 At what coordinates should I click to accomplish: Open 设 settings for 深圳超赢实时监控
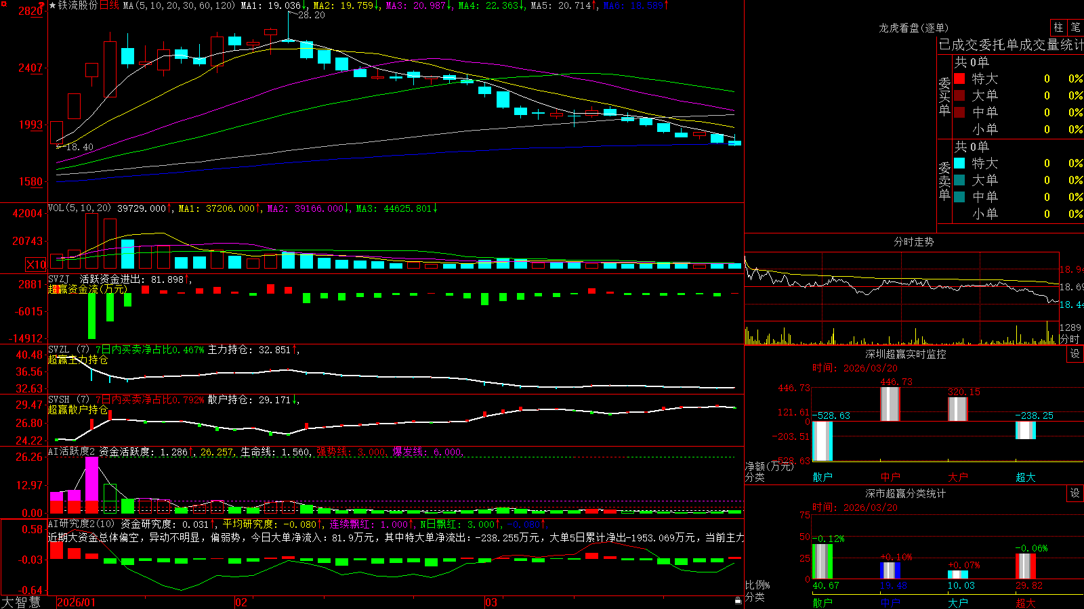pos(1075,354)
